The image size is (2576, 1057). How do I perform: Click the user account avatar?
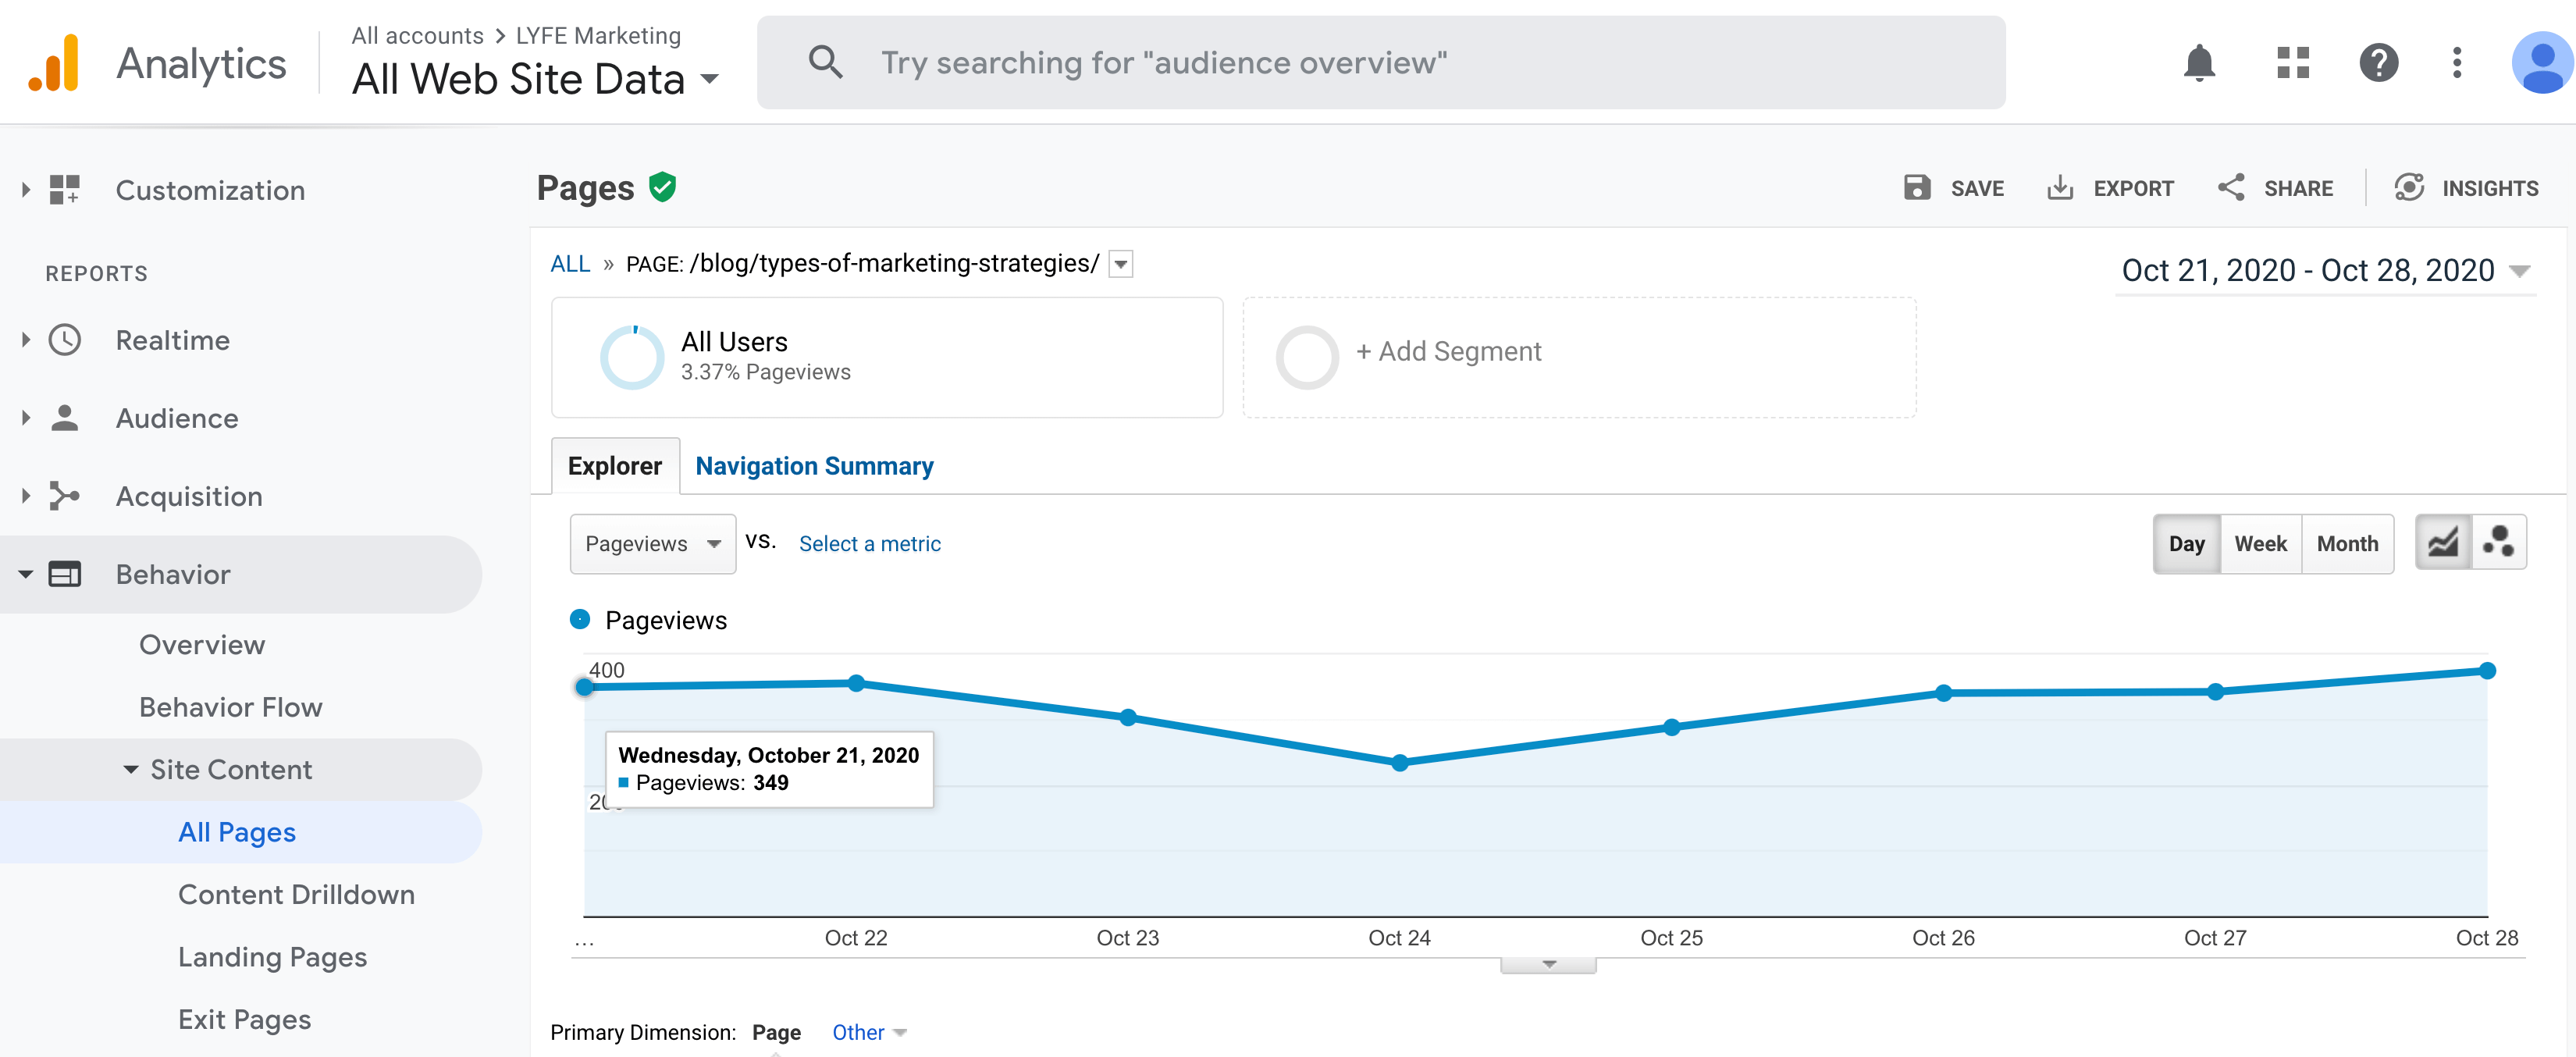(x=2541, y=63)
